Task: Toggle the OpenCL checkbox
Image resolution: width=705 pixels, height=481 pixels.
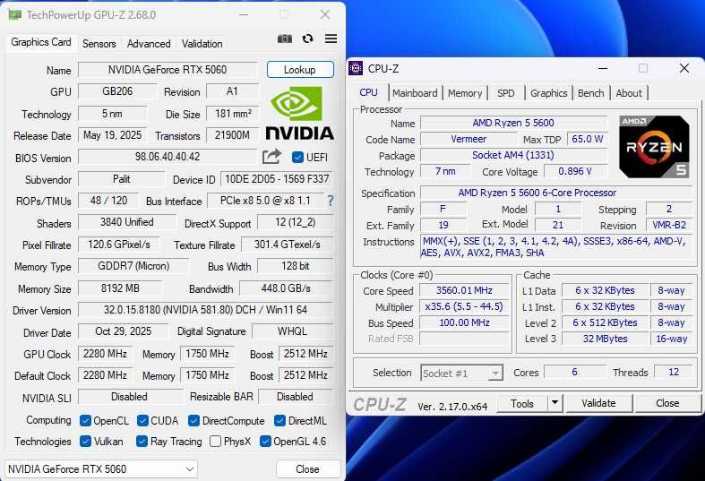Action: pos(85,421)
